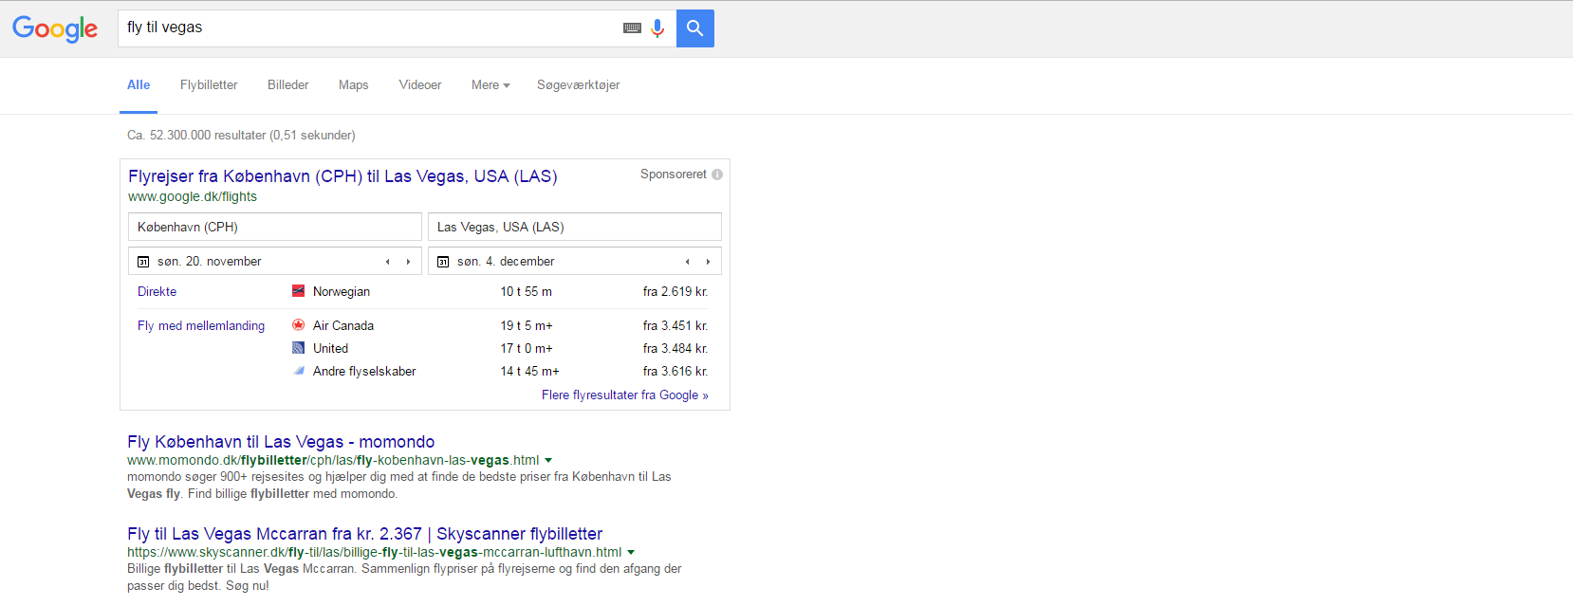Image resolution: width=1573 pixels, height=606 pixels.
Task: Advance departure date to next day
Action: click(x=408, y=262)
